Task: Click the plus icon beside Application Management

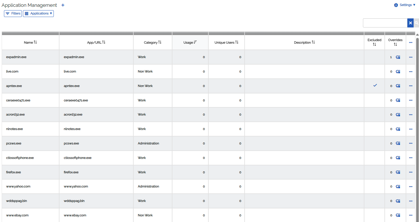Action: pyautogui.click(x=63, y=5)
